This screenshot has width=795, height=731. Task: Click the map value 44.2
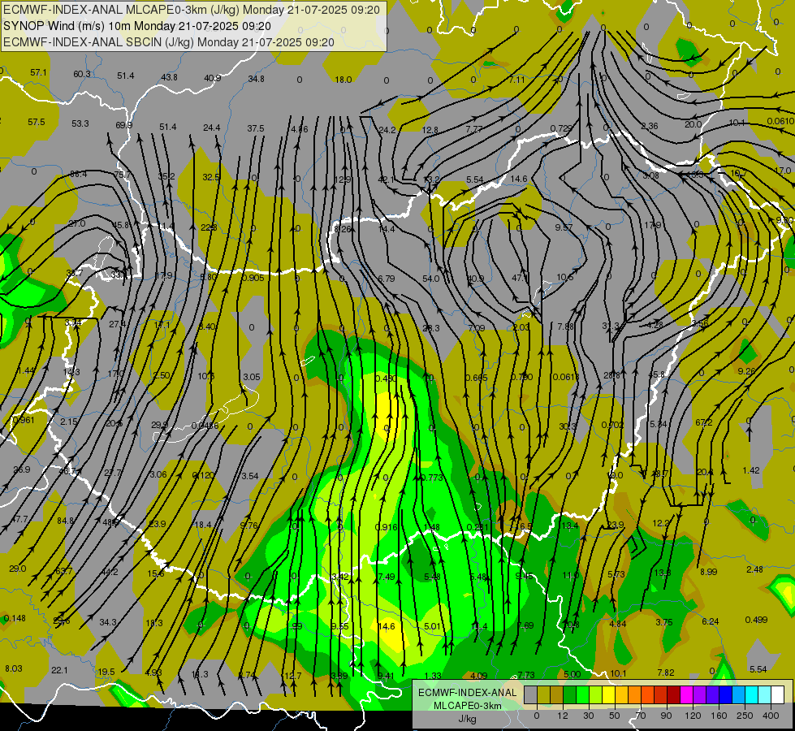[x=110, y=573]
